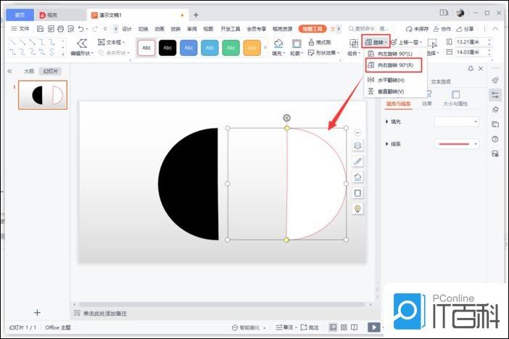
Task: Click the 格式刷 format painter icon
Action: 320,42
